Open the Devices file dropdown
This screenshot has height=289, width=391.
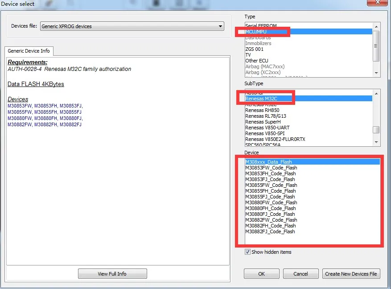[x=132, y=26]
